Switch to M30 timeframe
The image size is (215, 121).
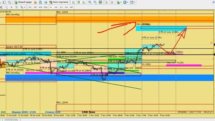(46, 7)
